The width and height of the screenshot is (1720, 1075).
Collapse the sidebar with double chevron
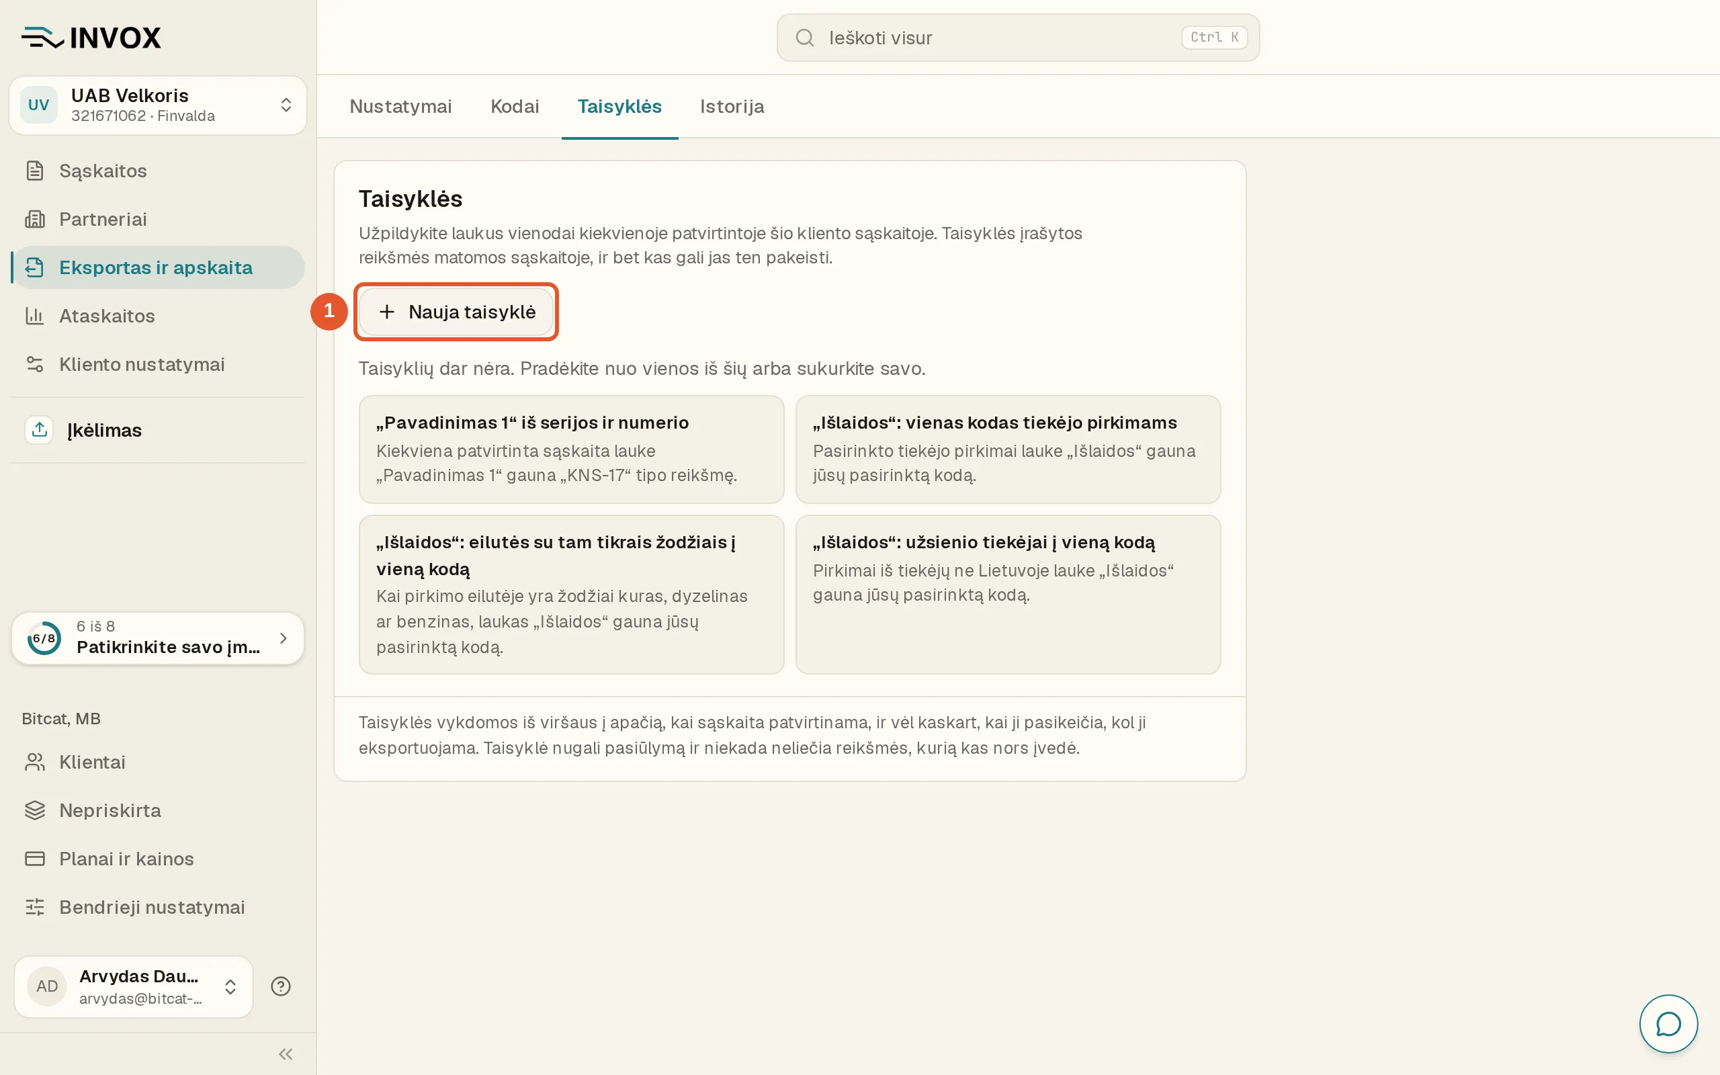tap(286, 1053)
